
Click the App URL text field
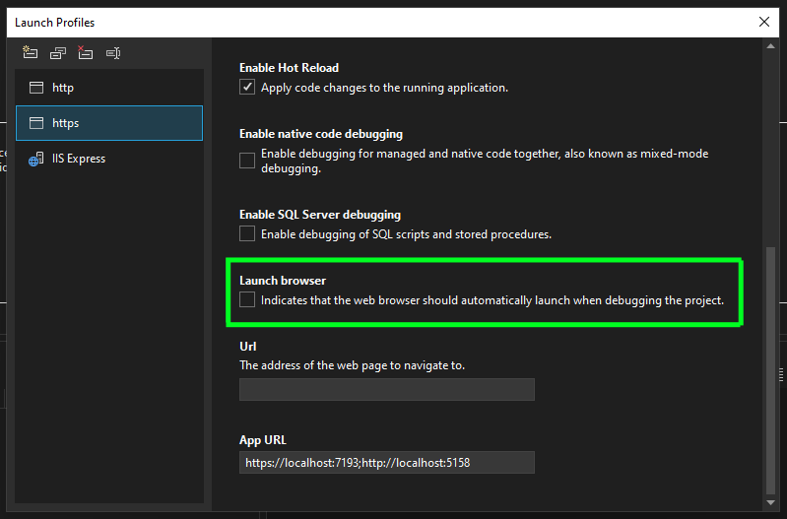tap(386, 462)
